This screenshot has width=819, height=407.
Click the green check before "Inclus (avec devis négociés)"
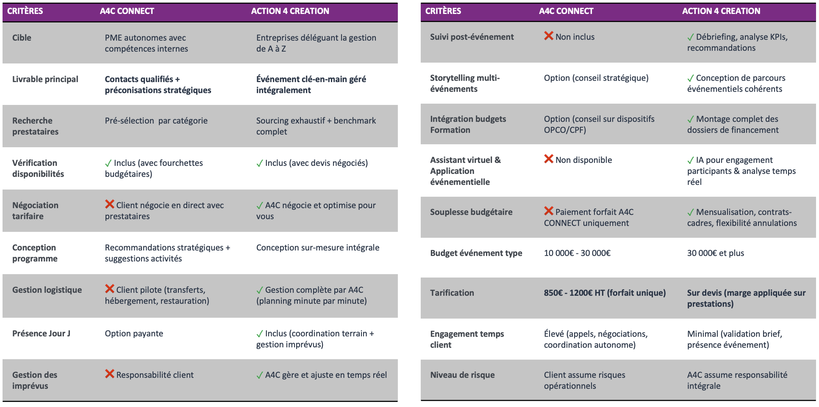coord(260,163)
